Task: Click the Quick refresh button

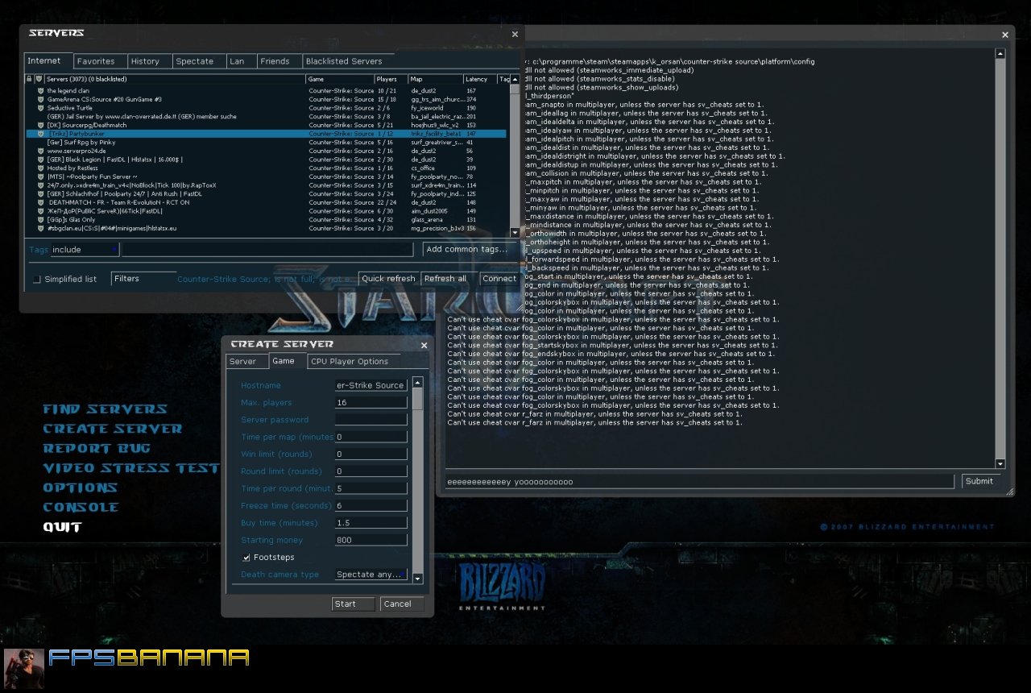Action: [x=388, y=278]
